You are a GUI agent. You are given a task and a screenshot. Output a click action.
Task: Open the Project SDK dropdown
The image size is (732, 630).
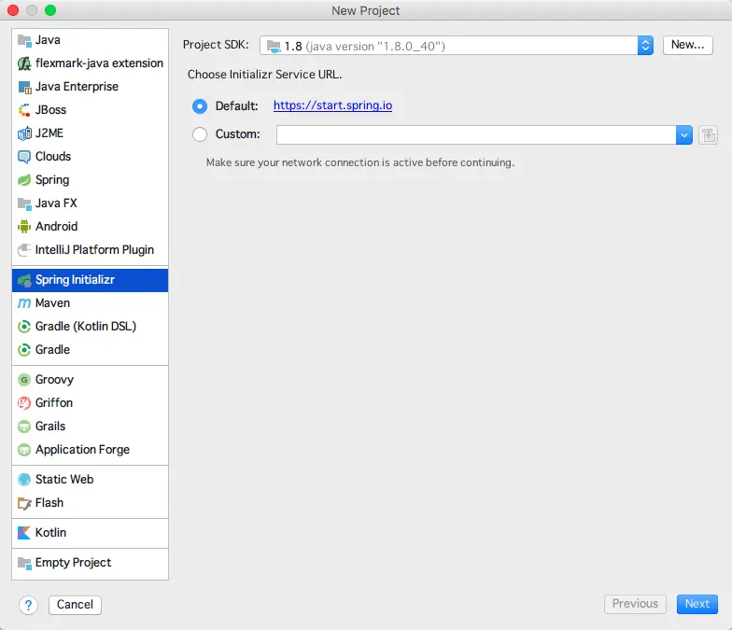pyautogui.click(x=456, y=46)
